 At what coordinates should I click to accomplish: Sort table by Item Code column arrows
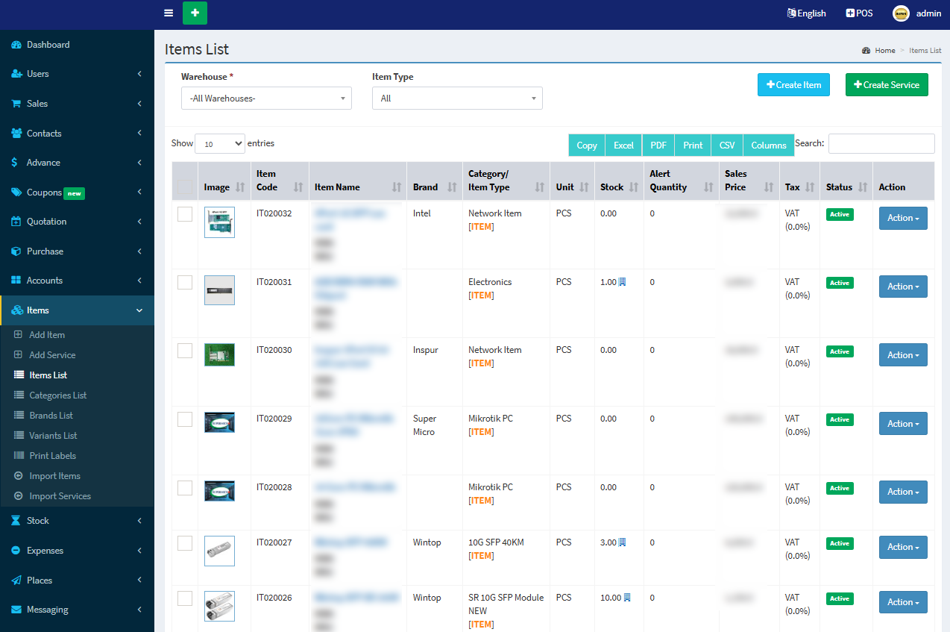(298, 187)
